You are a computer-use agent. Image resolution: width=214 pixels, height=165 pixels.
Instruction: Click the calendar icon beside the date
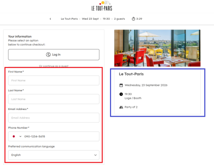tap(121, 85)
